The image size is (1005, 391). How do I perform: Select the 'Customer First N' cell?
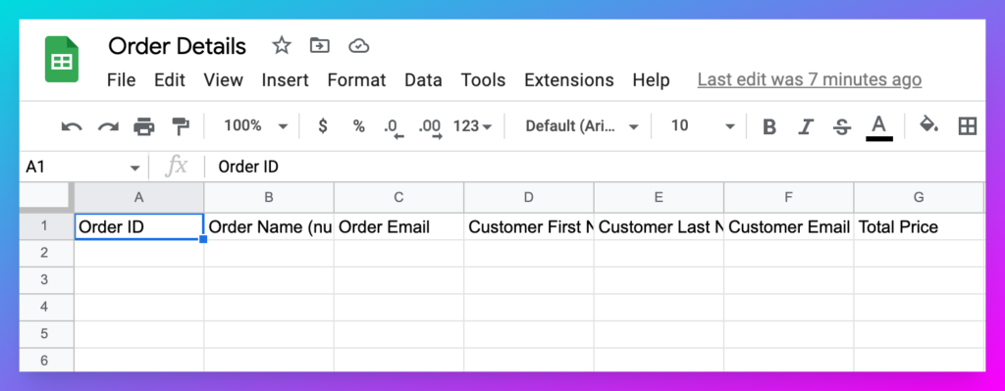(x=529, y=226)
